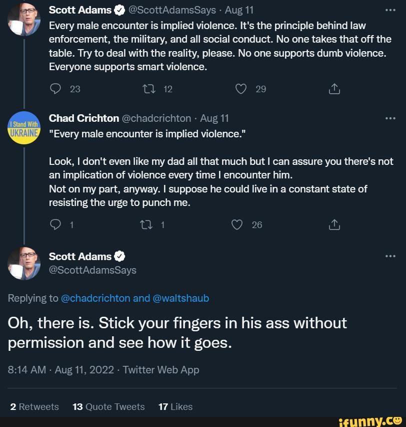Screen dimensions: 406x427
Task: Reply to Scott Adams' first tweet
Action: [x=55, y=89]
